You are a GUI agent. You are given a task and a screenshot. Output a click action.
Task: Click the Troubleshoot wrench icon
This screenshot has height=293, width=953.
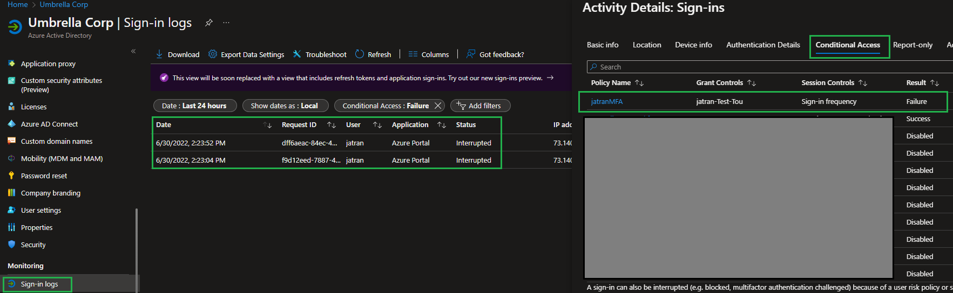pos(297,54)
